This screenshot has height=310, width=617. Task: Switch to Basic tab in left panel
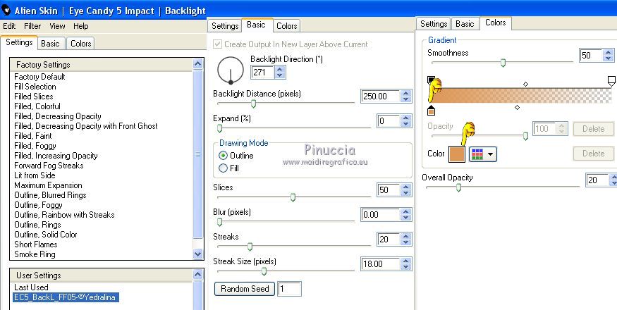click(x=50, y=44)
